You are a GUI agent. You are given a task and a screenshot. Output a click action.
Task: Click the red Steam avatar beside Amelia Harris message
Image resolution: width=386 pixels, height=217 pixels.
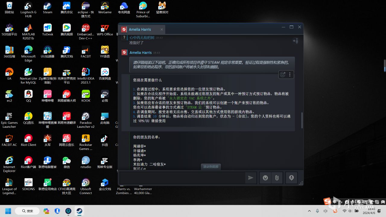124,52
